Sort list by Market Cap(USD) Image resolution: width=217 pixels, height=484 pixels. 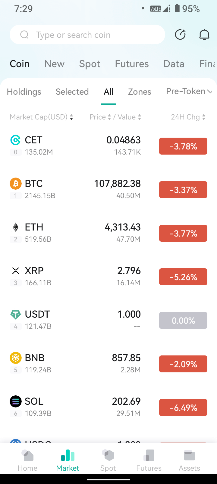click(42, 117)
